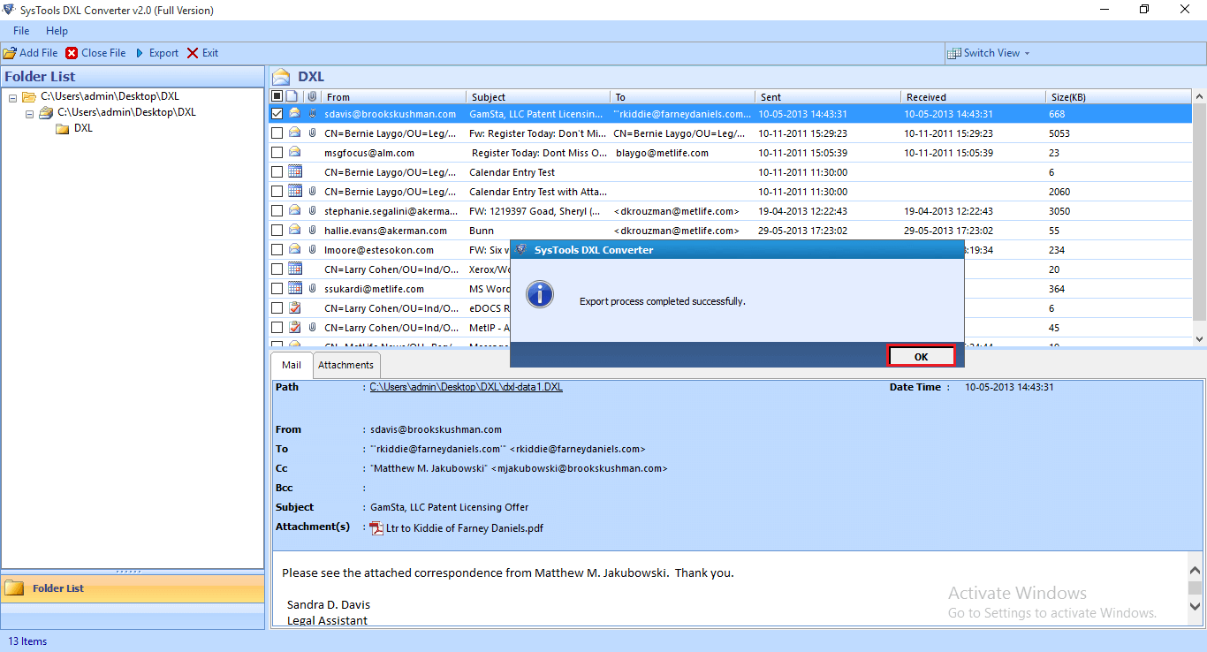Image resolution: width=1207 pixels, height=652 pixels.
Task: Click the PDF icon beside Ltr to Kiddie attachment
Action: point(376,528)
